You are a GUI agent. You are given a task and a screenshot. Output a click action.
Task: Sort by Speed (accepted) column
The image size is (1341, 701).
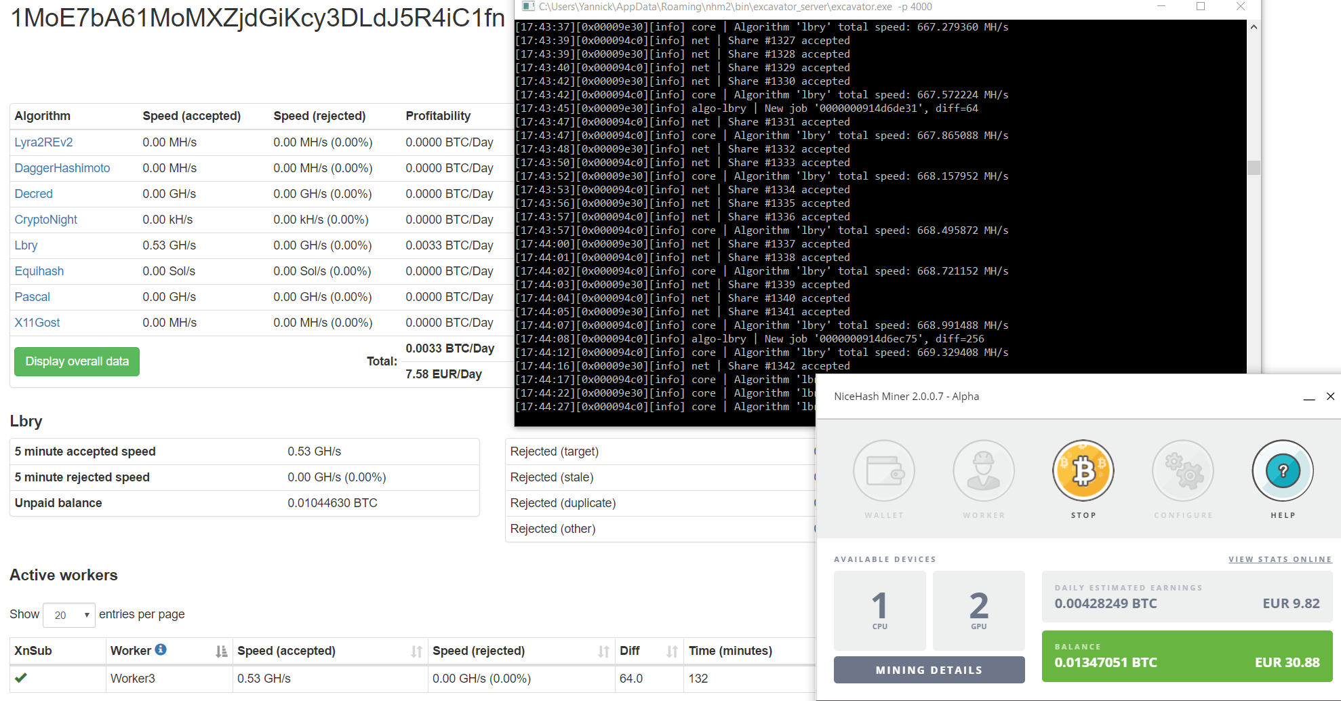[x=416, y=652]
